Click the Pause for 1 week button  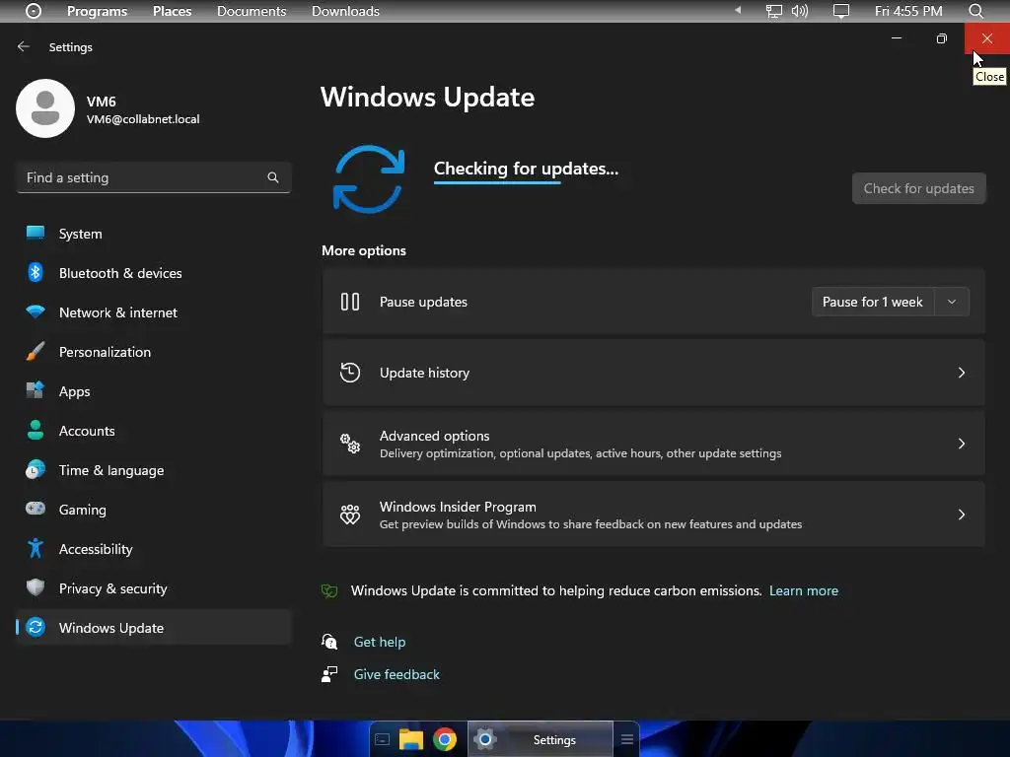coord(873,302)
